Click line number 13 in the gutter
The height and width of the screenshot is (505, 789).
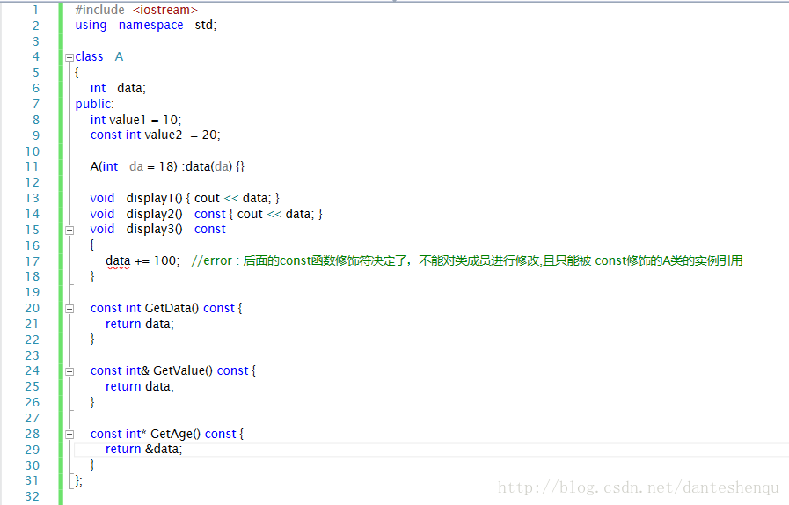pyautogui.click(x=32, y=198)
